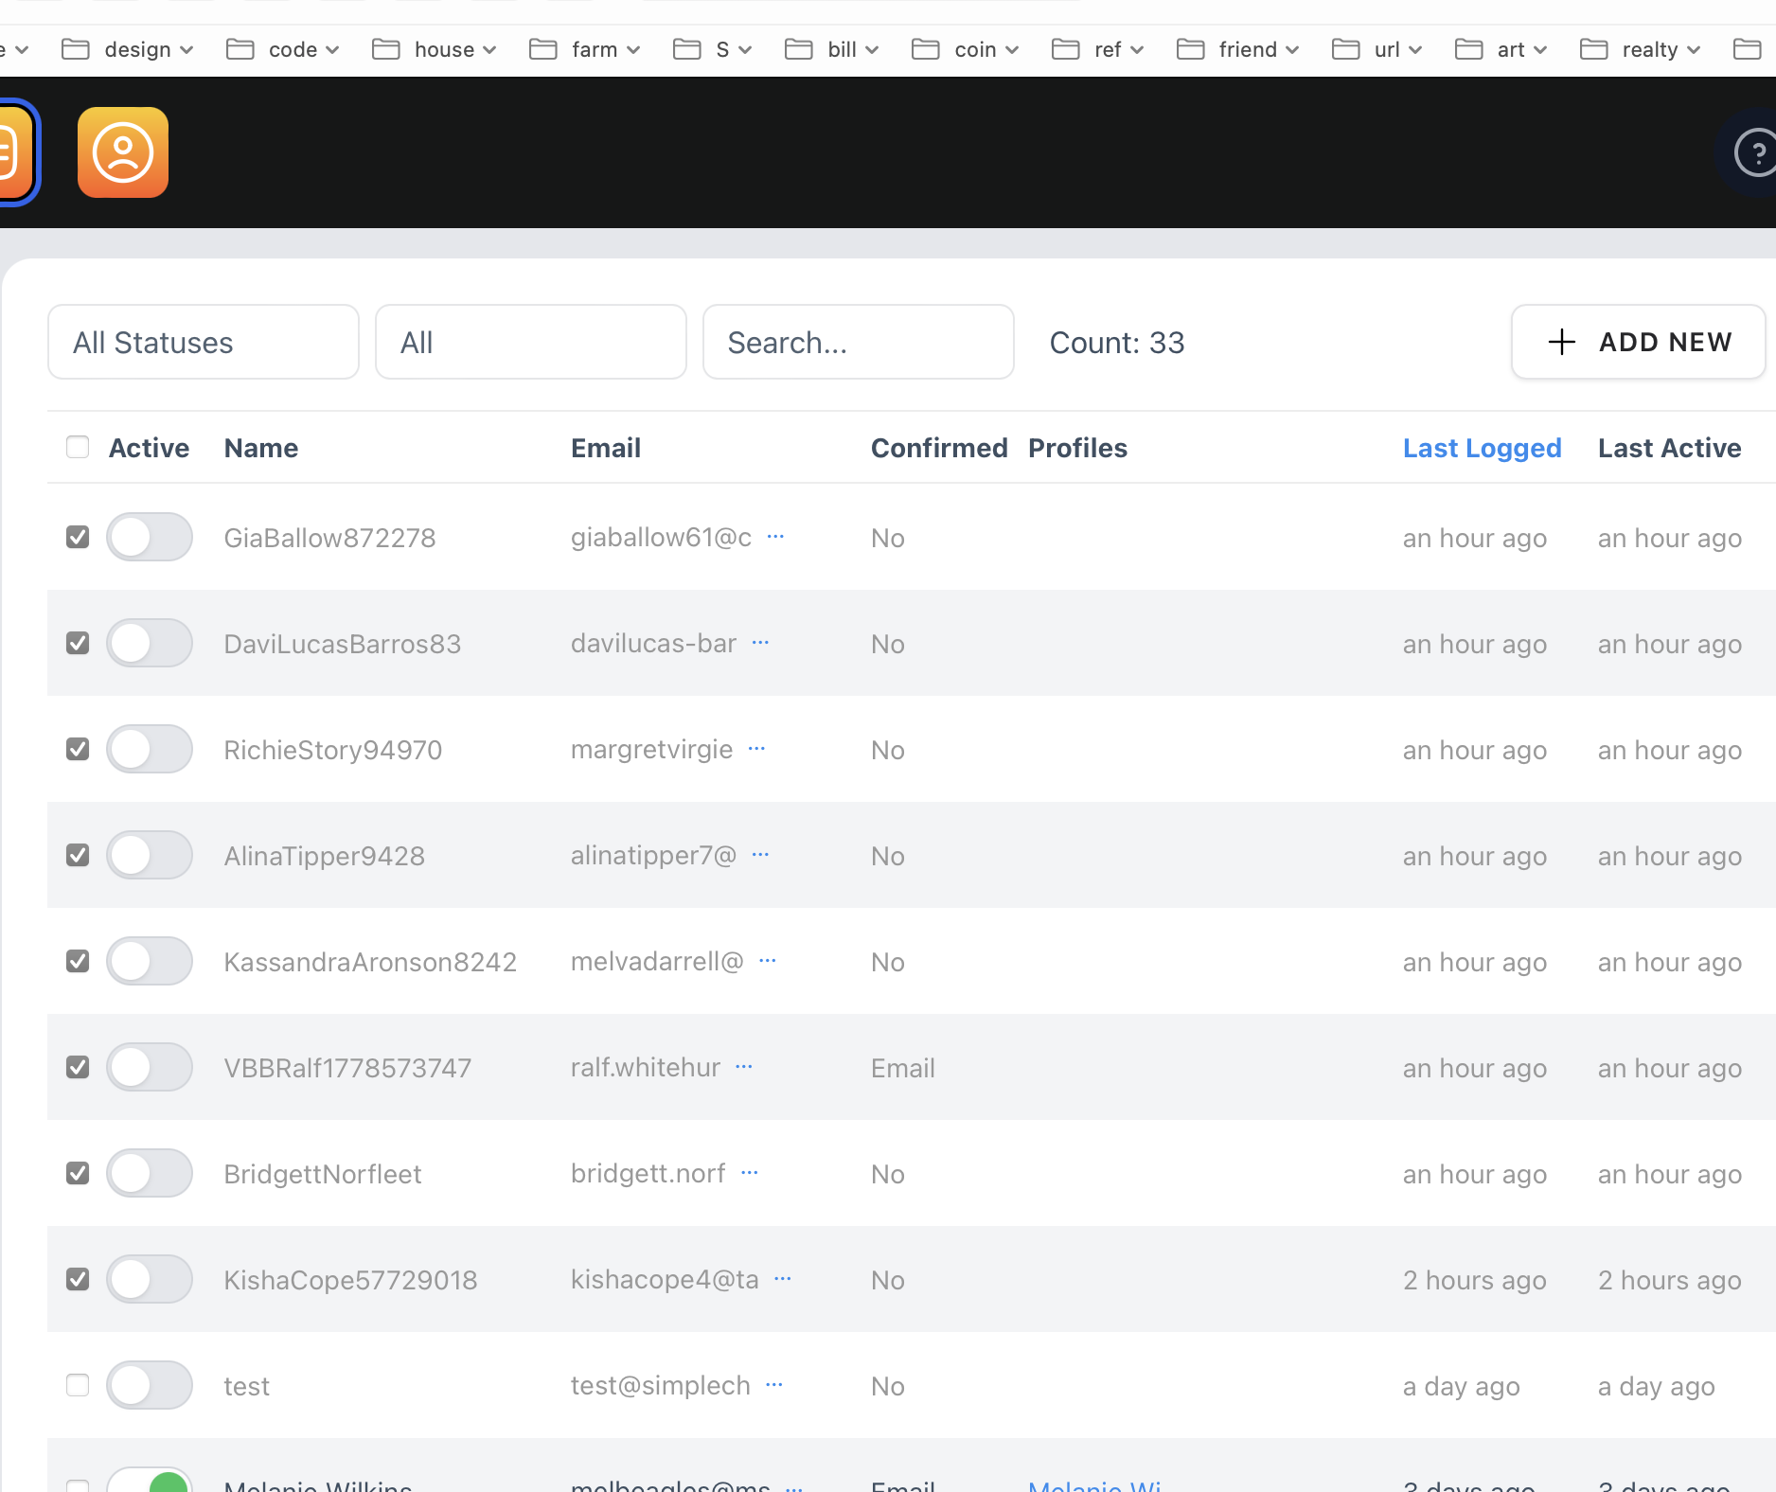Click ellipsis after kishacope4@ta email

click(782, 1279)
